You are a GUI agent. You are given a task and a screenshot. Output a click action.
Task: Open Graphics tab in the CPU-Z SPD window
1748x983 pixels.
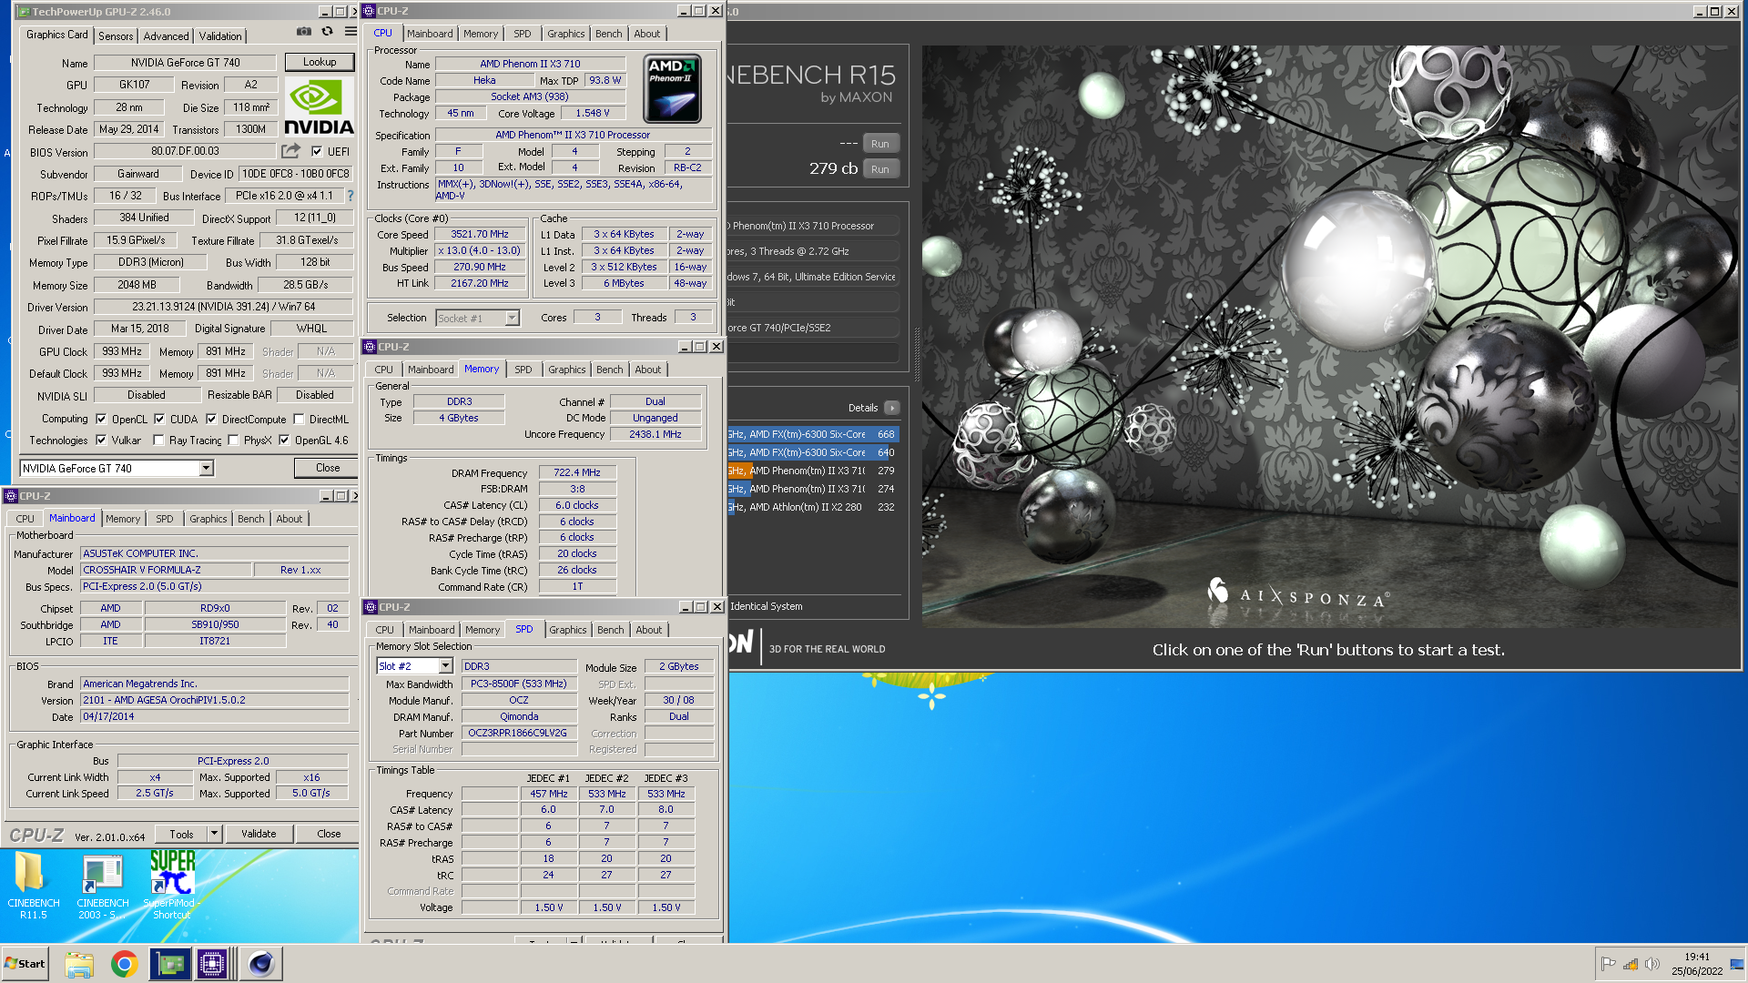coord(568,630)
